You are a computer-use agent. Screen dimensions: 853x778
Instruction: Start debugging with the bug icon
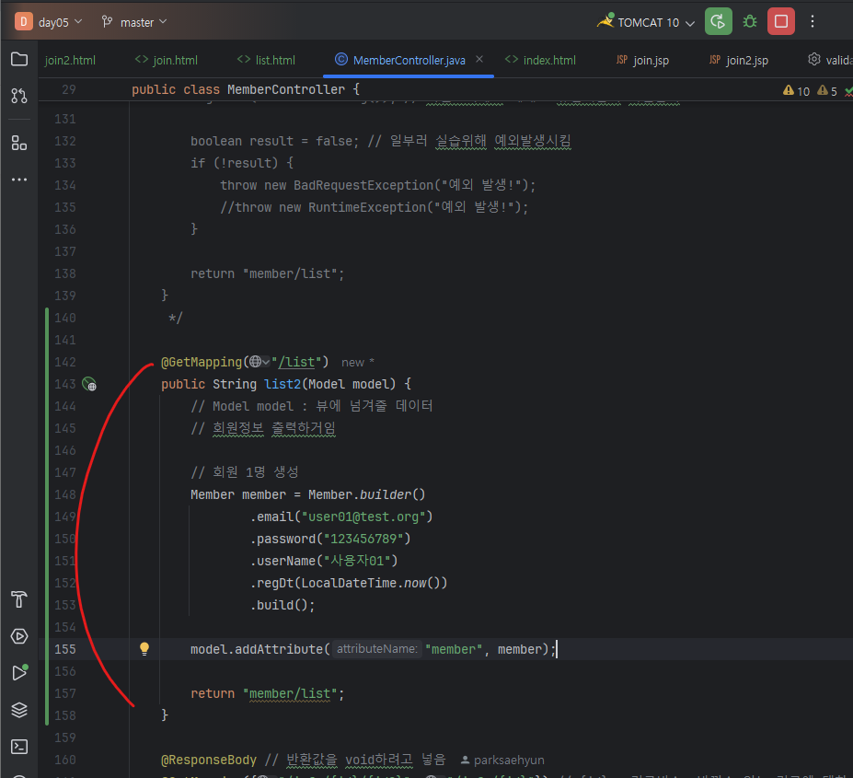750,21
